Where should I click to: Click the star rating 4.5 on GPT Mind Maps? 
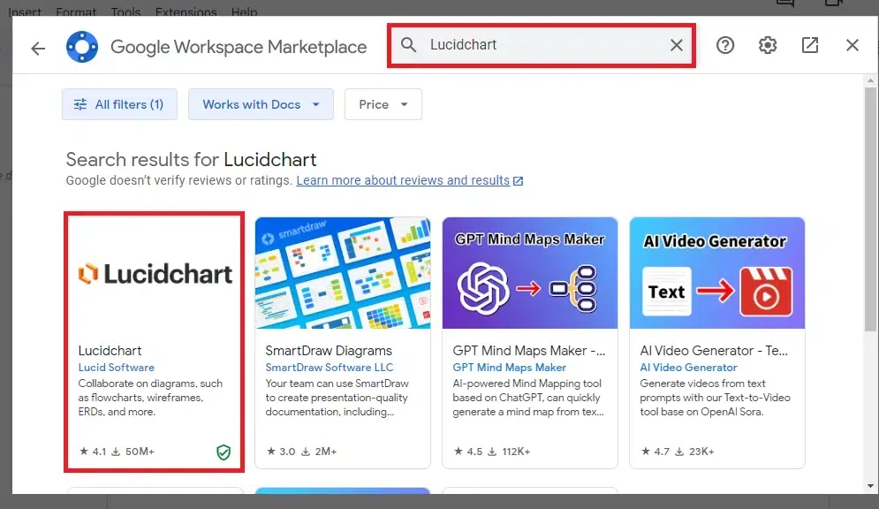click(468, 452)
